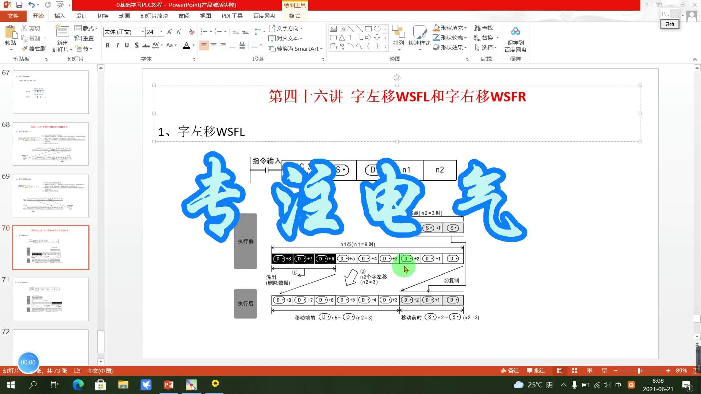The image size is (701, 394).
Task: Click the Increase Font Size icon
Action: pyautogui.click(x=169, y=32)
